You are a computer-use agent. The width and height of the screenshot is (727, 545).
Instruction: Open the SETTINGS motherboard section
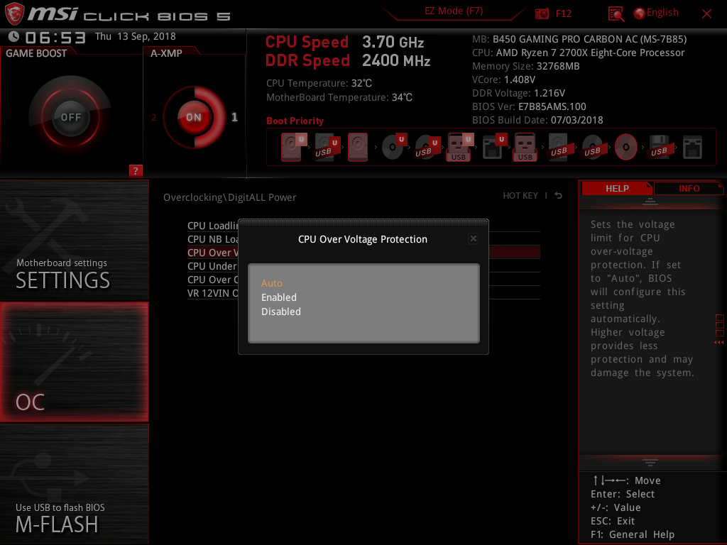[74, 240]
